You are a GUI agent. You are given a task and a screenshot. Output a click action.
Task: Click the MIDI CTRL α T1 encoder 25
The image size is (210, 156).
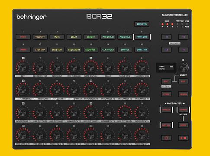[23, 135]
